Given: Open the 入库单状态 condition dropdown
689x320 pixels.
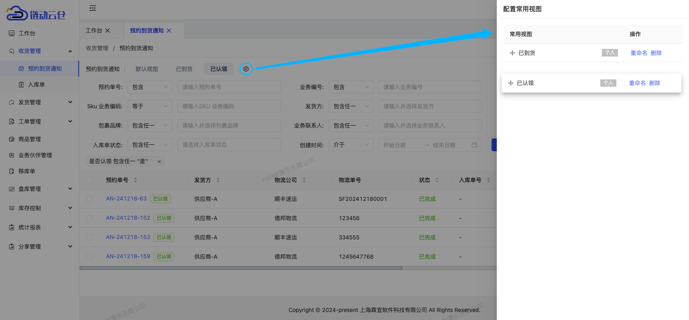Looking at the screenshot, I should 150,145.
